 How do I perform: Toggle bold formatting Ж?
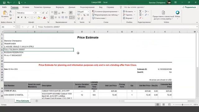coord(18,17)
